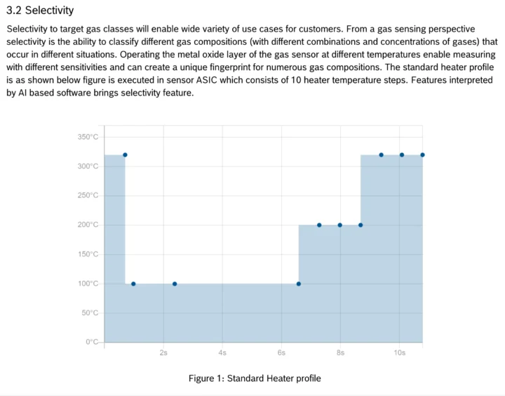Click the last 200°C data point before the rise
Screen dimensions: 505x396
[x=361, y=225]
